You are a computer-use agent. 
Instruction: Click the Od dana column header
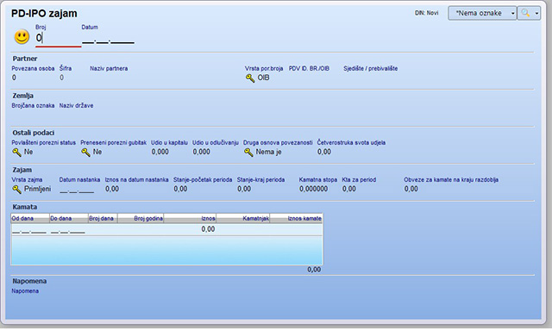30,219
